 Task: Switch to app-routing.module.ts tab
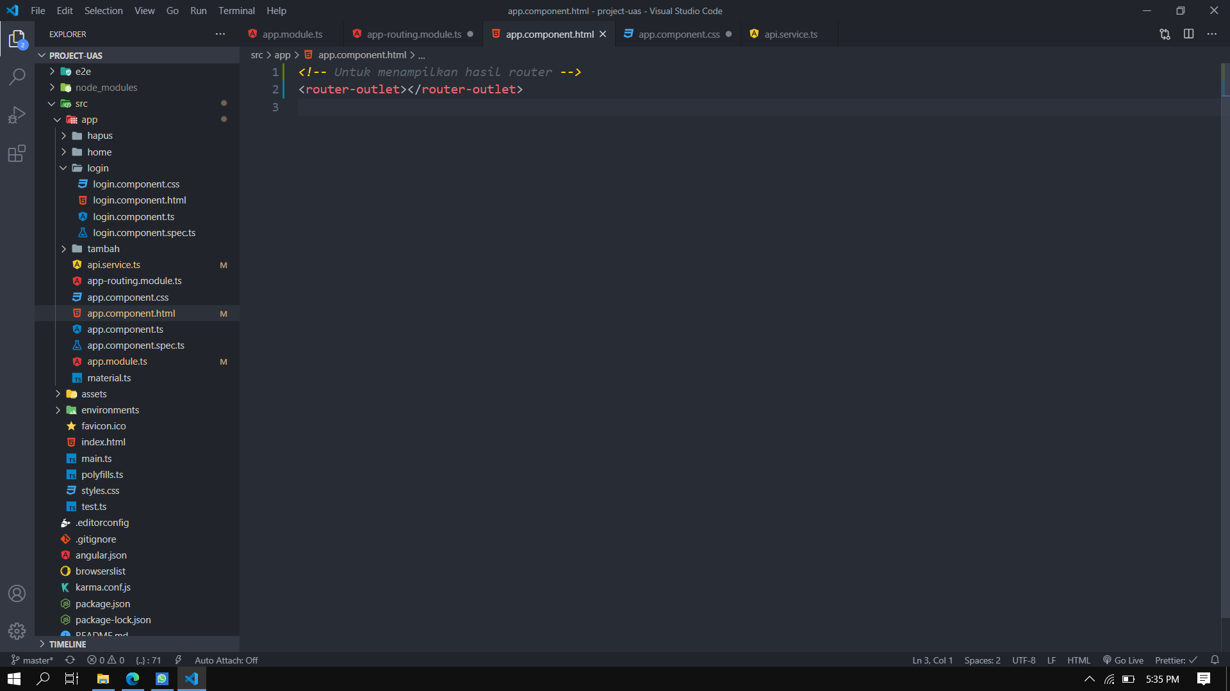tap(414, 34)
